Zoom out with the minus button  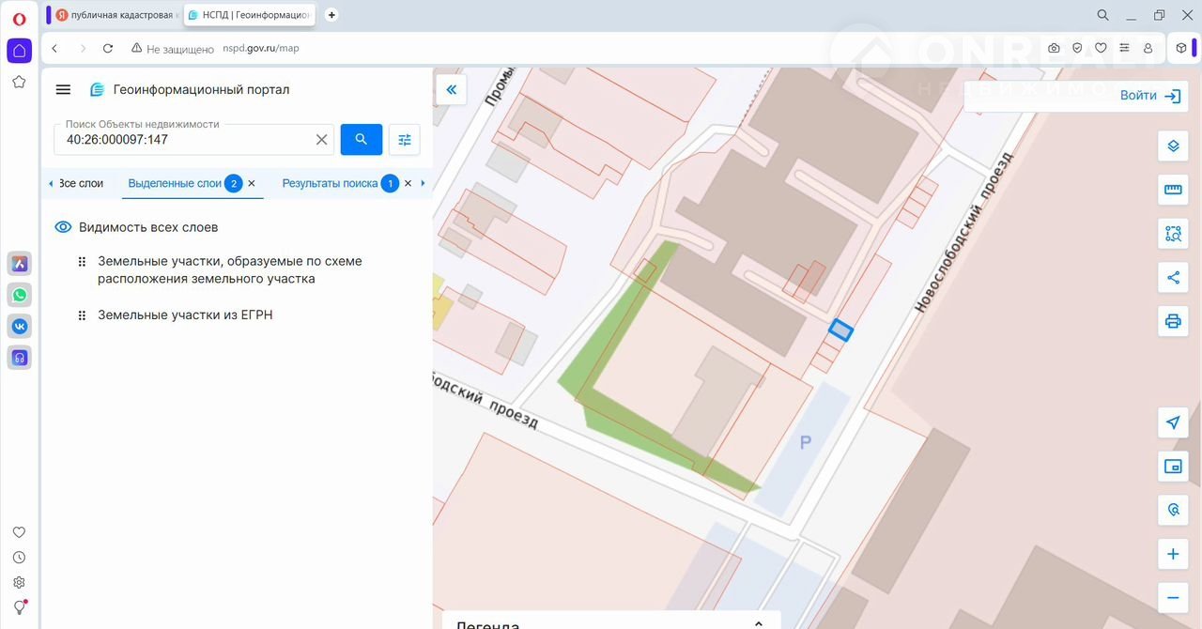(1172, 597)
